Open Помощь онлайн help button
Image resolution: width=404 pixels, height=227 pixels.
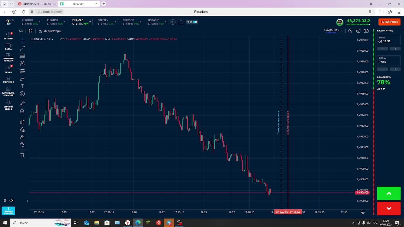(x=9, y=211)
